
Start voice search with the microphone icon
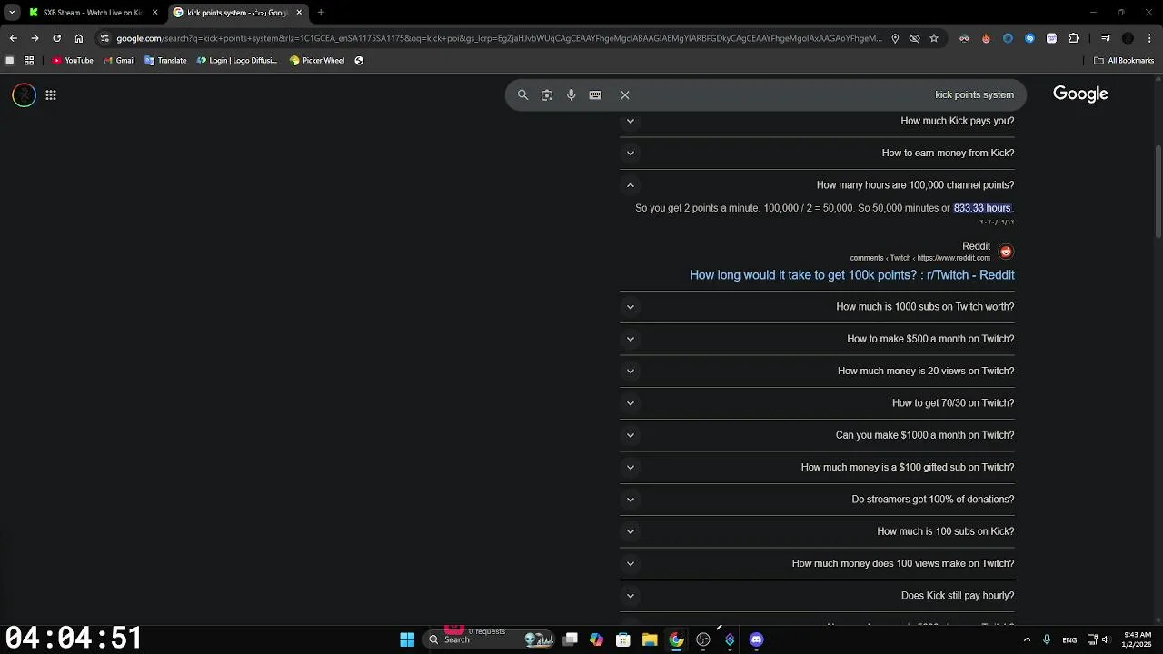tap(571, 94)
